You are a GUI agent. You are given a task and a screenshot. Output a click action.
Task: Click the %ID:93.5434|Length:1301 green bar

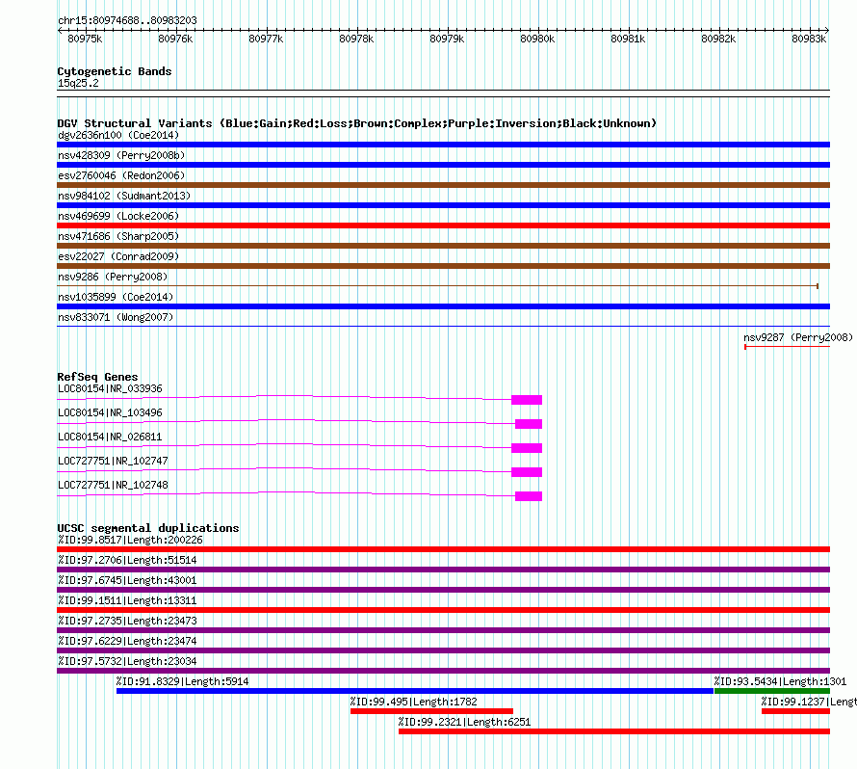click(772, 691)
